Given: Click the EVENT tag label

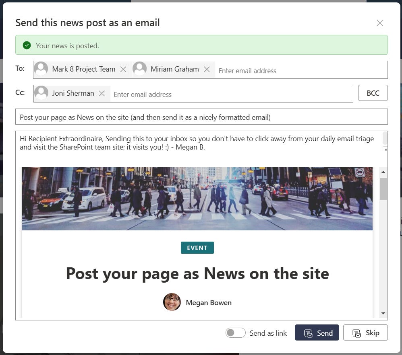Looking at the screenshot, I should click(x=197, y=248).
